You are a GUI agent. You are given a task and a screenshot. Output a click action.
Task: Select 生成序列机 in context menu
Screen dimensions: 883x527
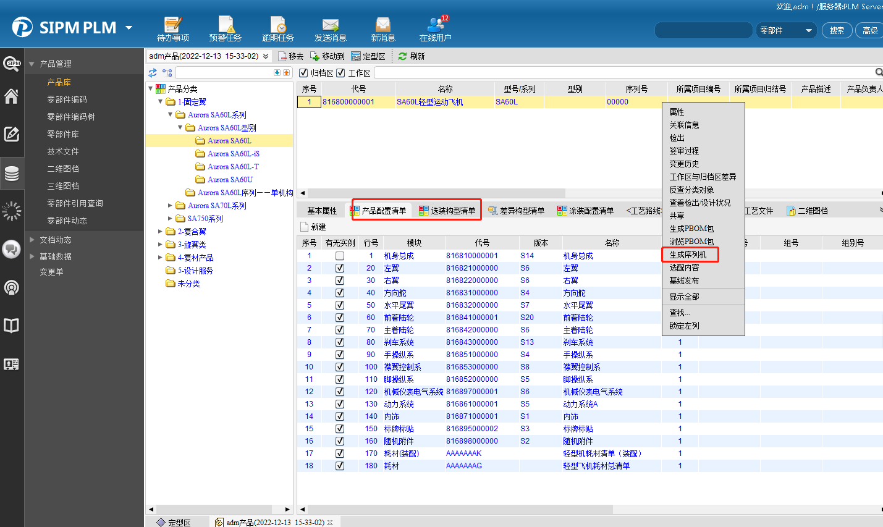coord(688,255)
